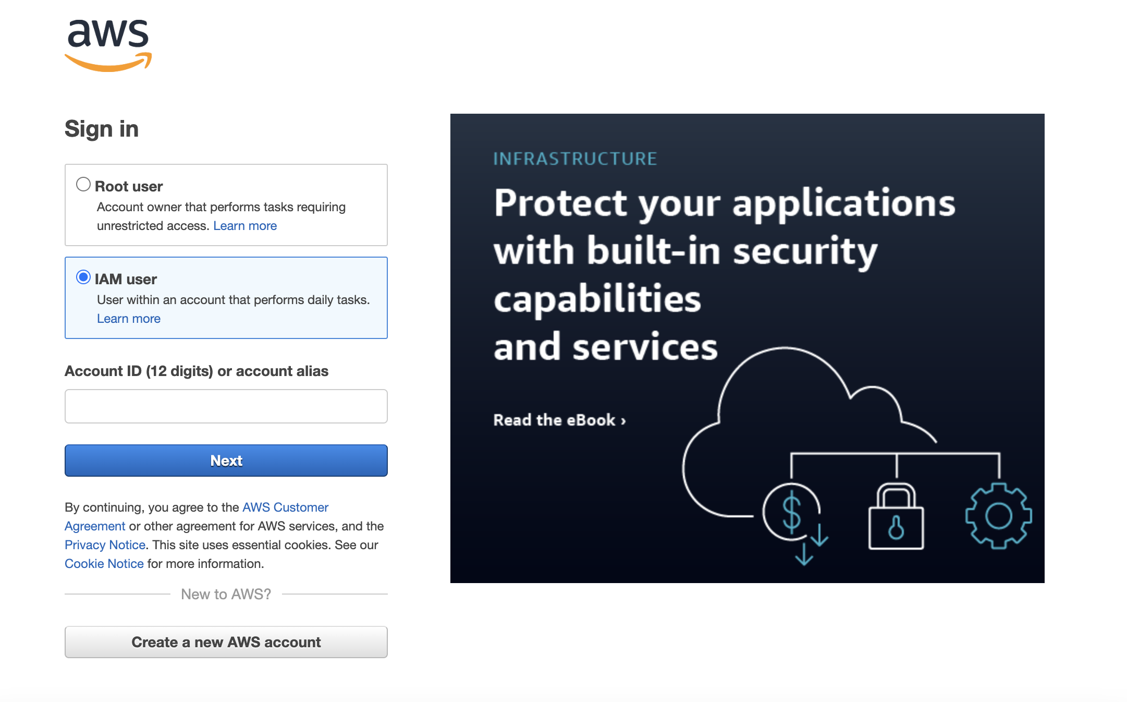Focus the Account ID or alias field
Viewport: 1127px width, 702px height.
coord(226,406)
